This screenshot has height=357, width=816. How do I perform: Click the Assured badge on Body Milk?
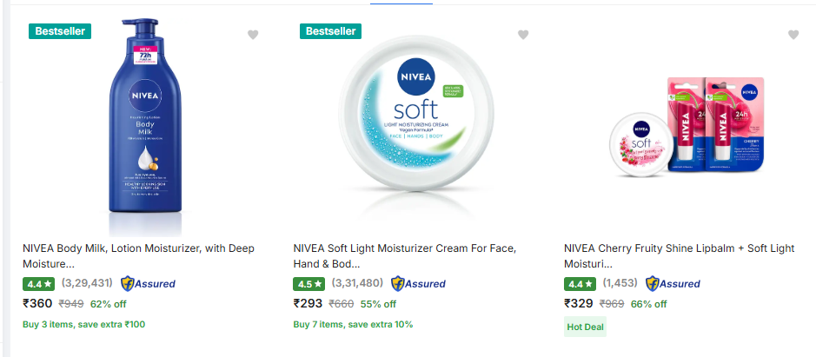(149, 283)
